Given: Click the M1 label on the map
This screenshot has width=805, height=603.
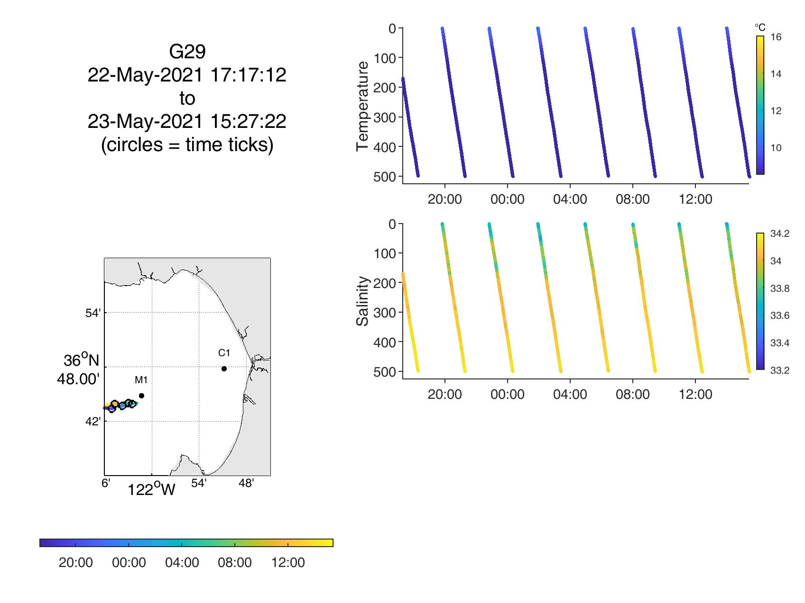Looking at the screenshot, I should tap(141, 380).
